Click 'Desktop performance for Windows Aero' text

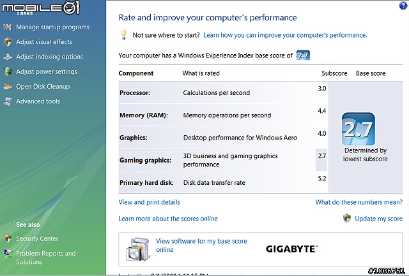pos(240,138)
